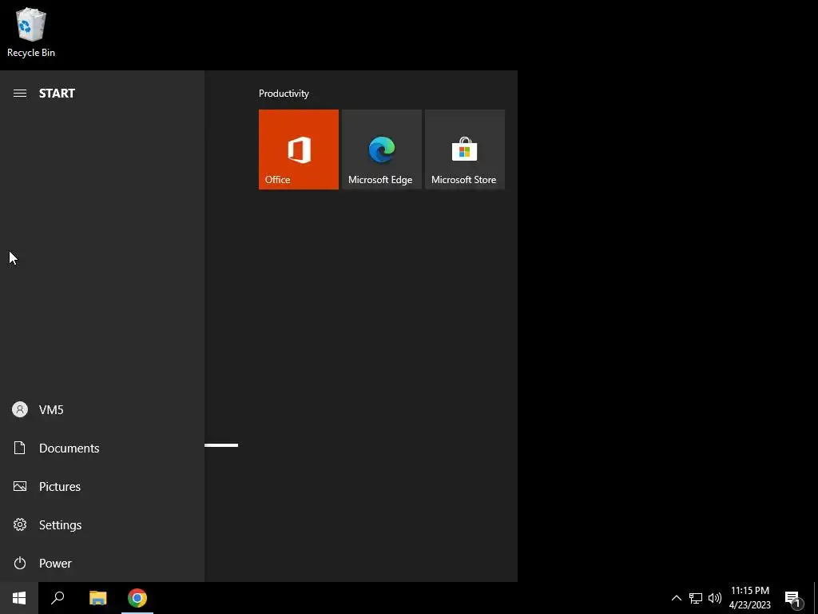Image resolution: width=818 pixels, height=614 pixels.
Task: Open Settings from Start menu
Action: pyautogui.click(x=102, y=524)
